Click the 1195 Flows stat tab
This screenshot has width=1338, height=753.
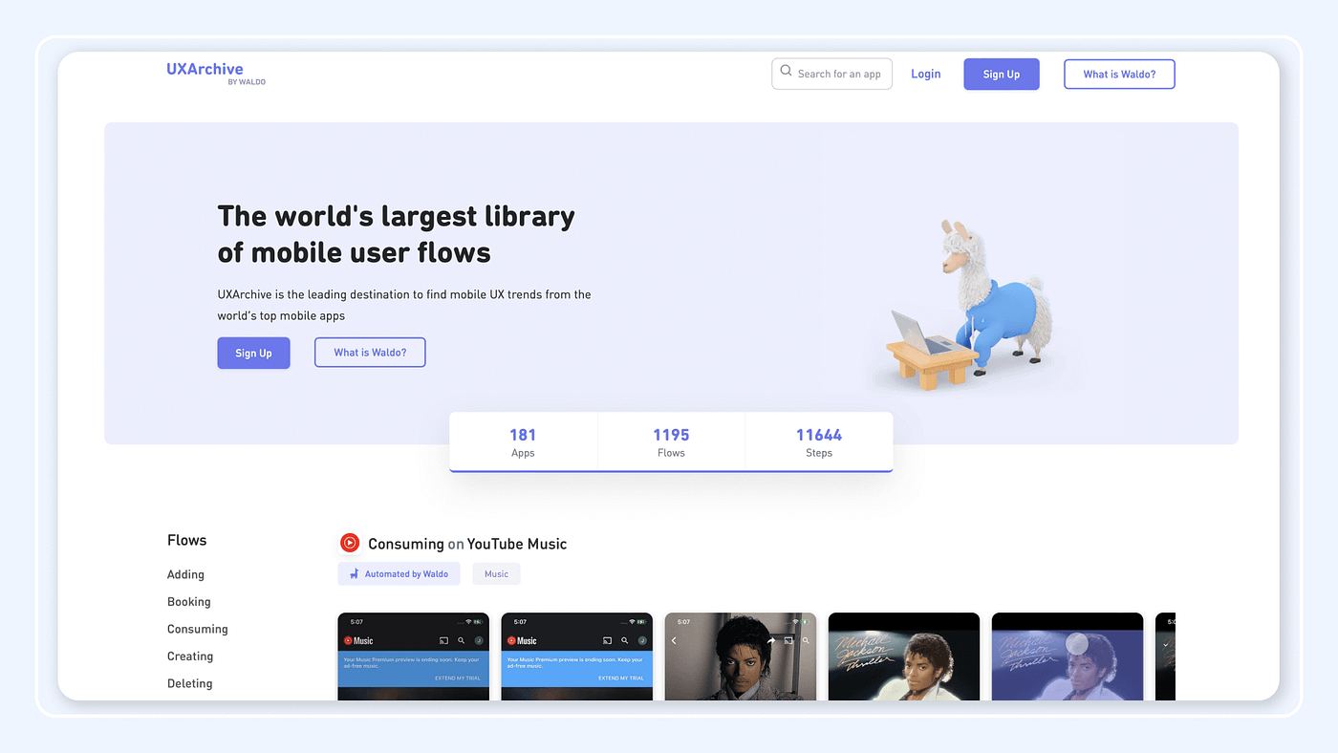pyautogui.click(x=671, y=441)
